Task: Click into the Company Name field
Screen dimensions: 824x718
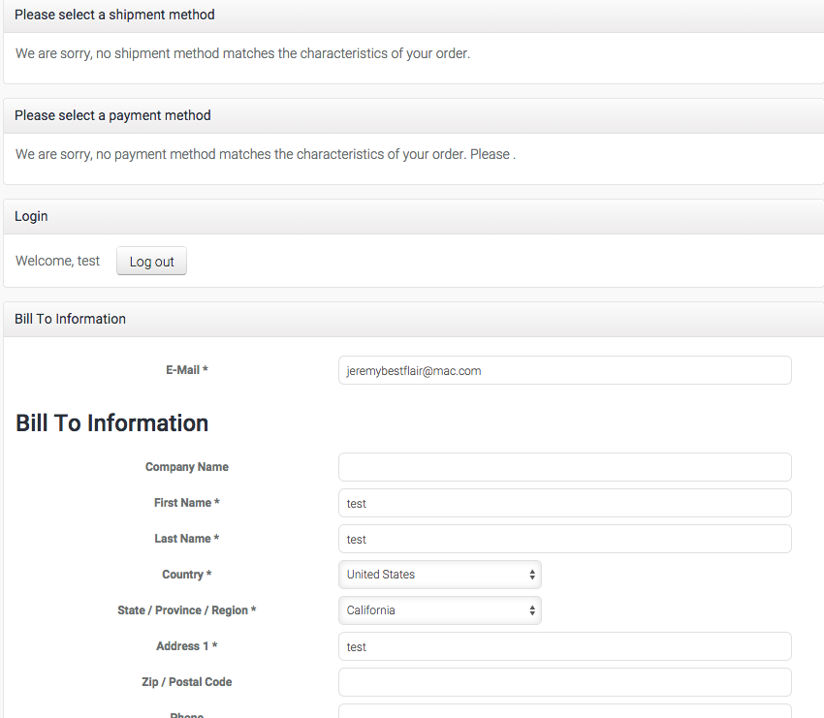Action: 564,467
